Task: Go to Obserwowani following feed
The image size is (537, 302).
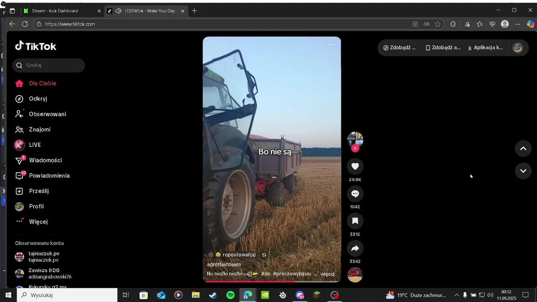Action: [x=41, y=114]
